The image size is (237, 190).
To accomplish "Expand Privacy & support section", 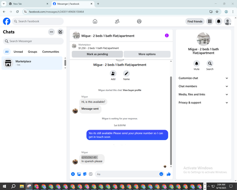I will (203, 103).
